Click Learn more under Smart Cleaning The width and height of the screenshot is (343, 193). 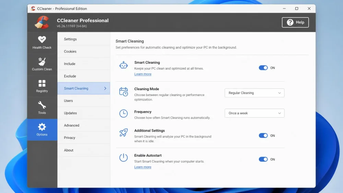click(x=143, y=74)
